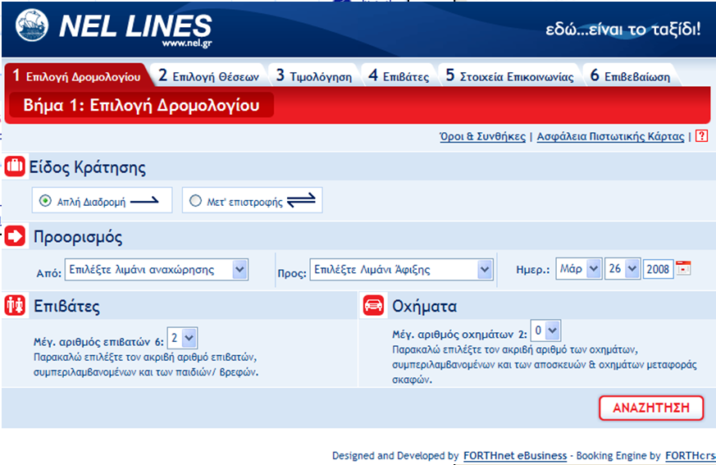Switch to tab 1 Επιλογή Δρομολογίου
716x465 pixels.
point(77,75)
